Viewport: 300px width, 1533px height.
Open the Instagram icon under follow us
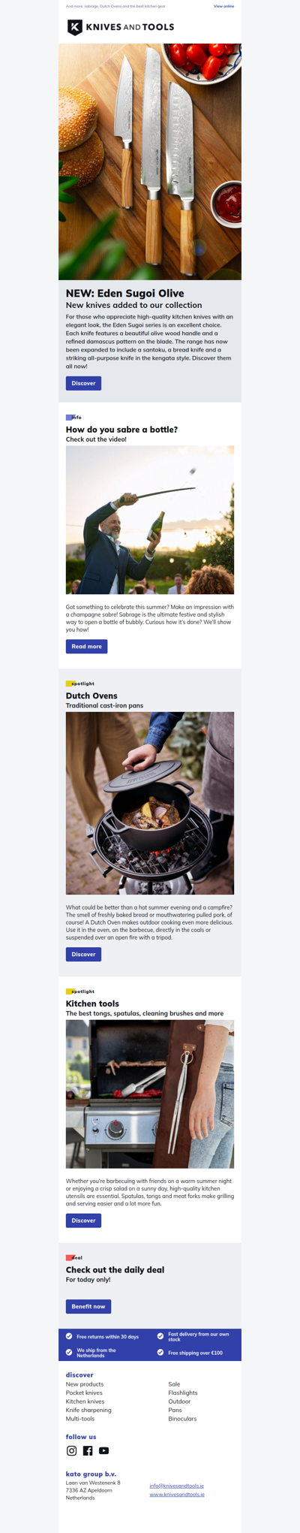coord(72,1450)
